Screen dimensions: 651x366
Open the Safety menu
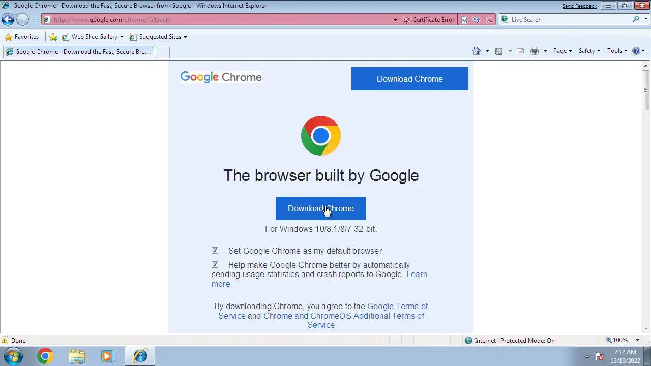pos(589,51)
